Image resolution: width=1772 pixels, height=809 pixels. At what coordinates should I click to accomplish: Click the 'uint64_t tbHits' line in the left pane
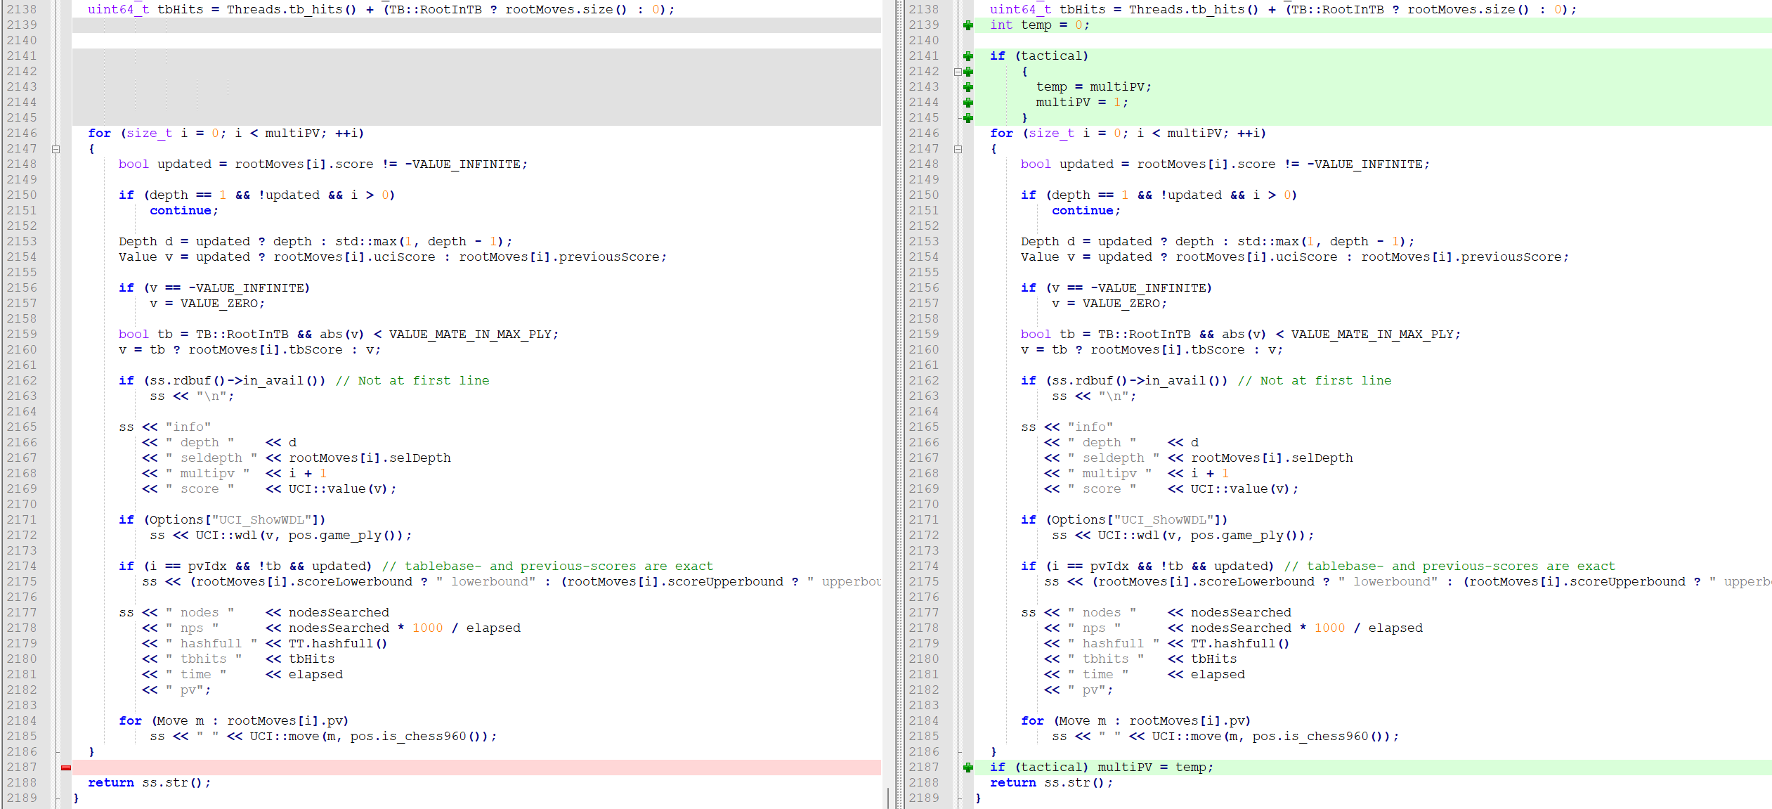[x=381, y=10]
